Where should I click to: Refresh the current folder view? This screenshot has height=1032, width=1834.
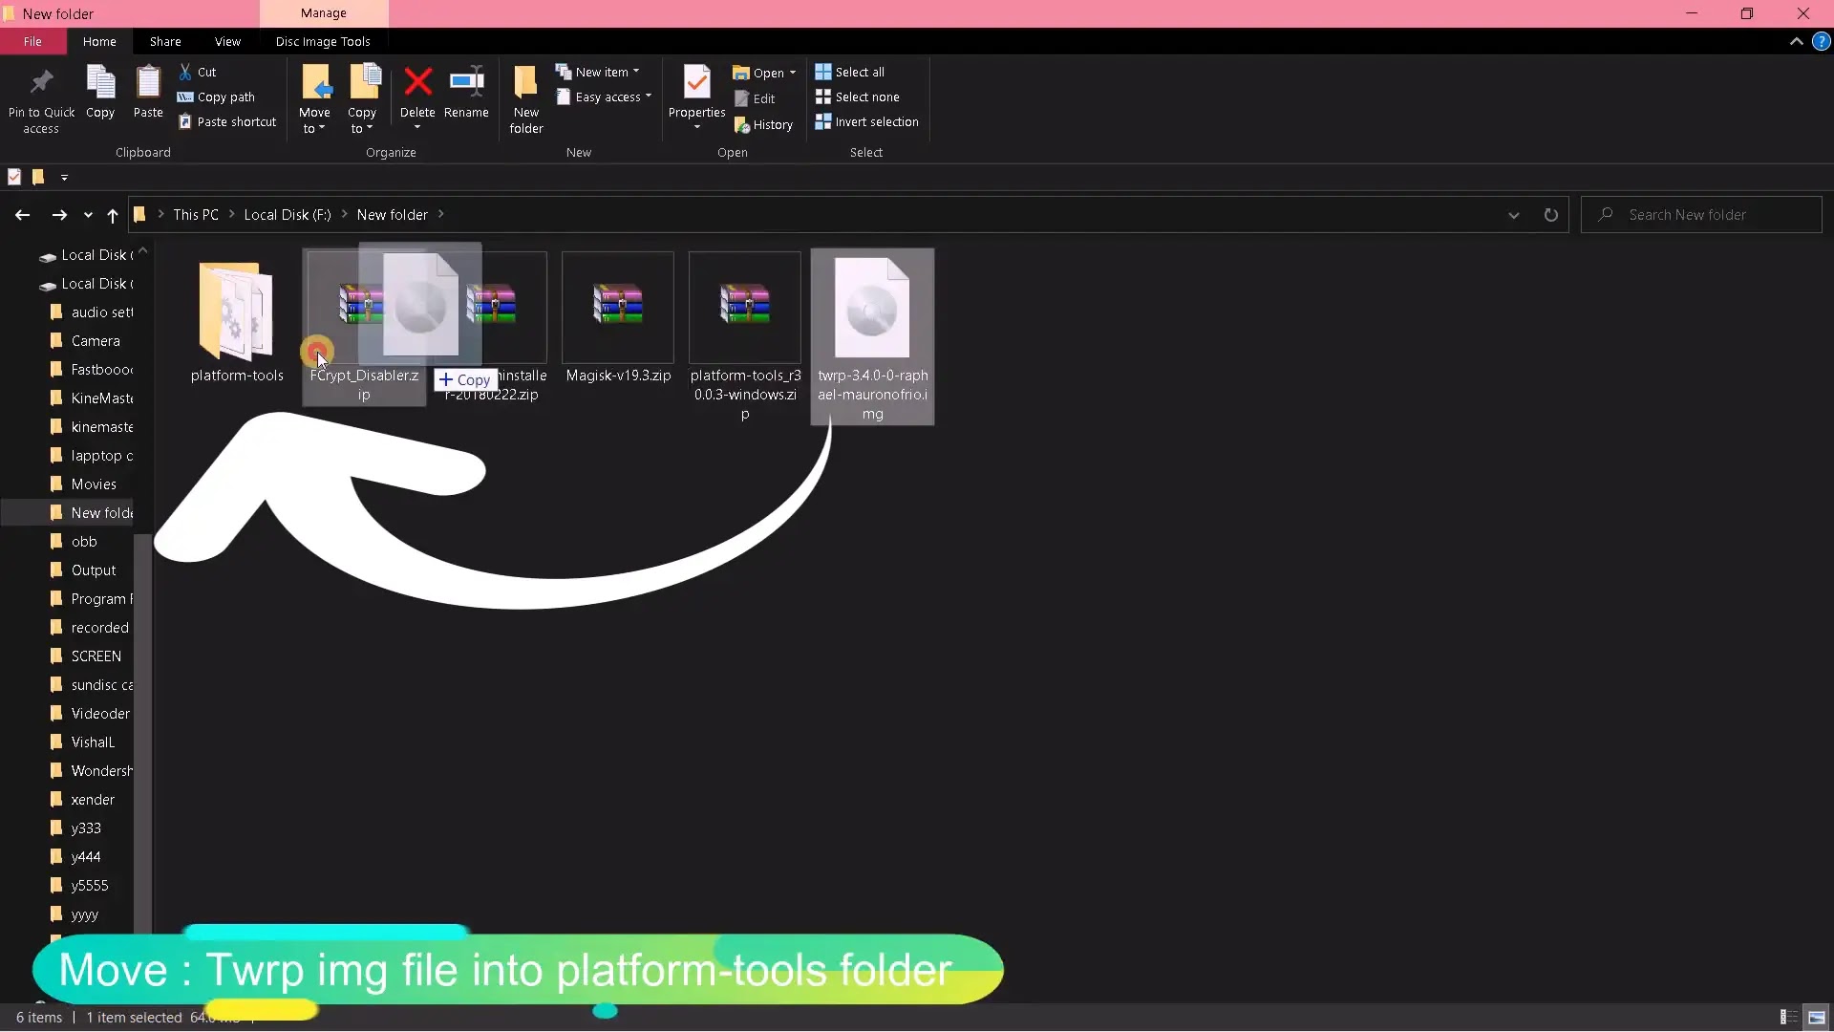coord(1550,215)
